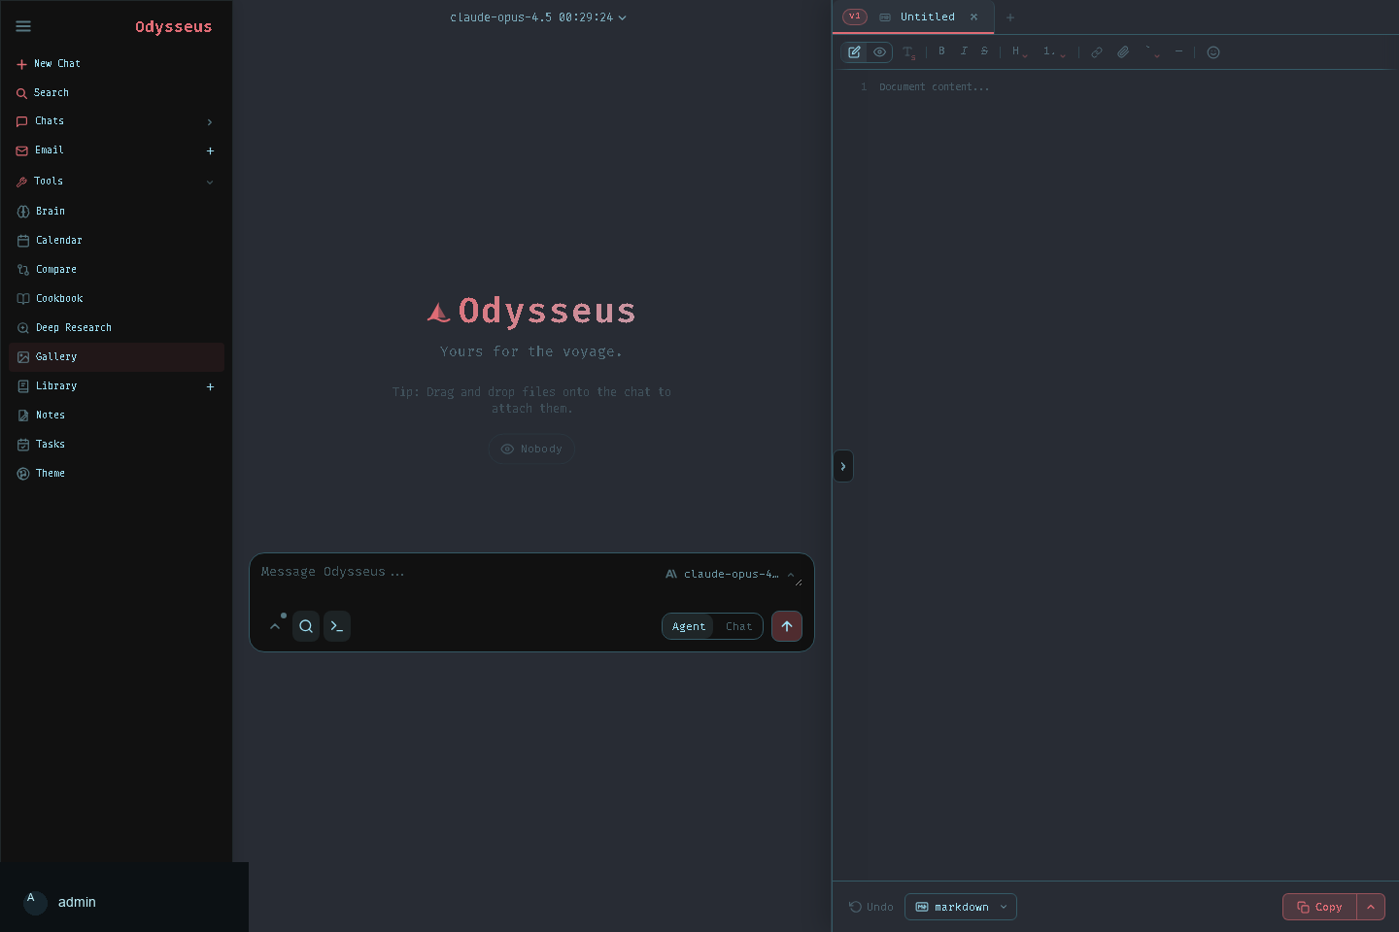
Task: Send the message with arrow button
Action: click(787, 626)
